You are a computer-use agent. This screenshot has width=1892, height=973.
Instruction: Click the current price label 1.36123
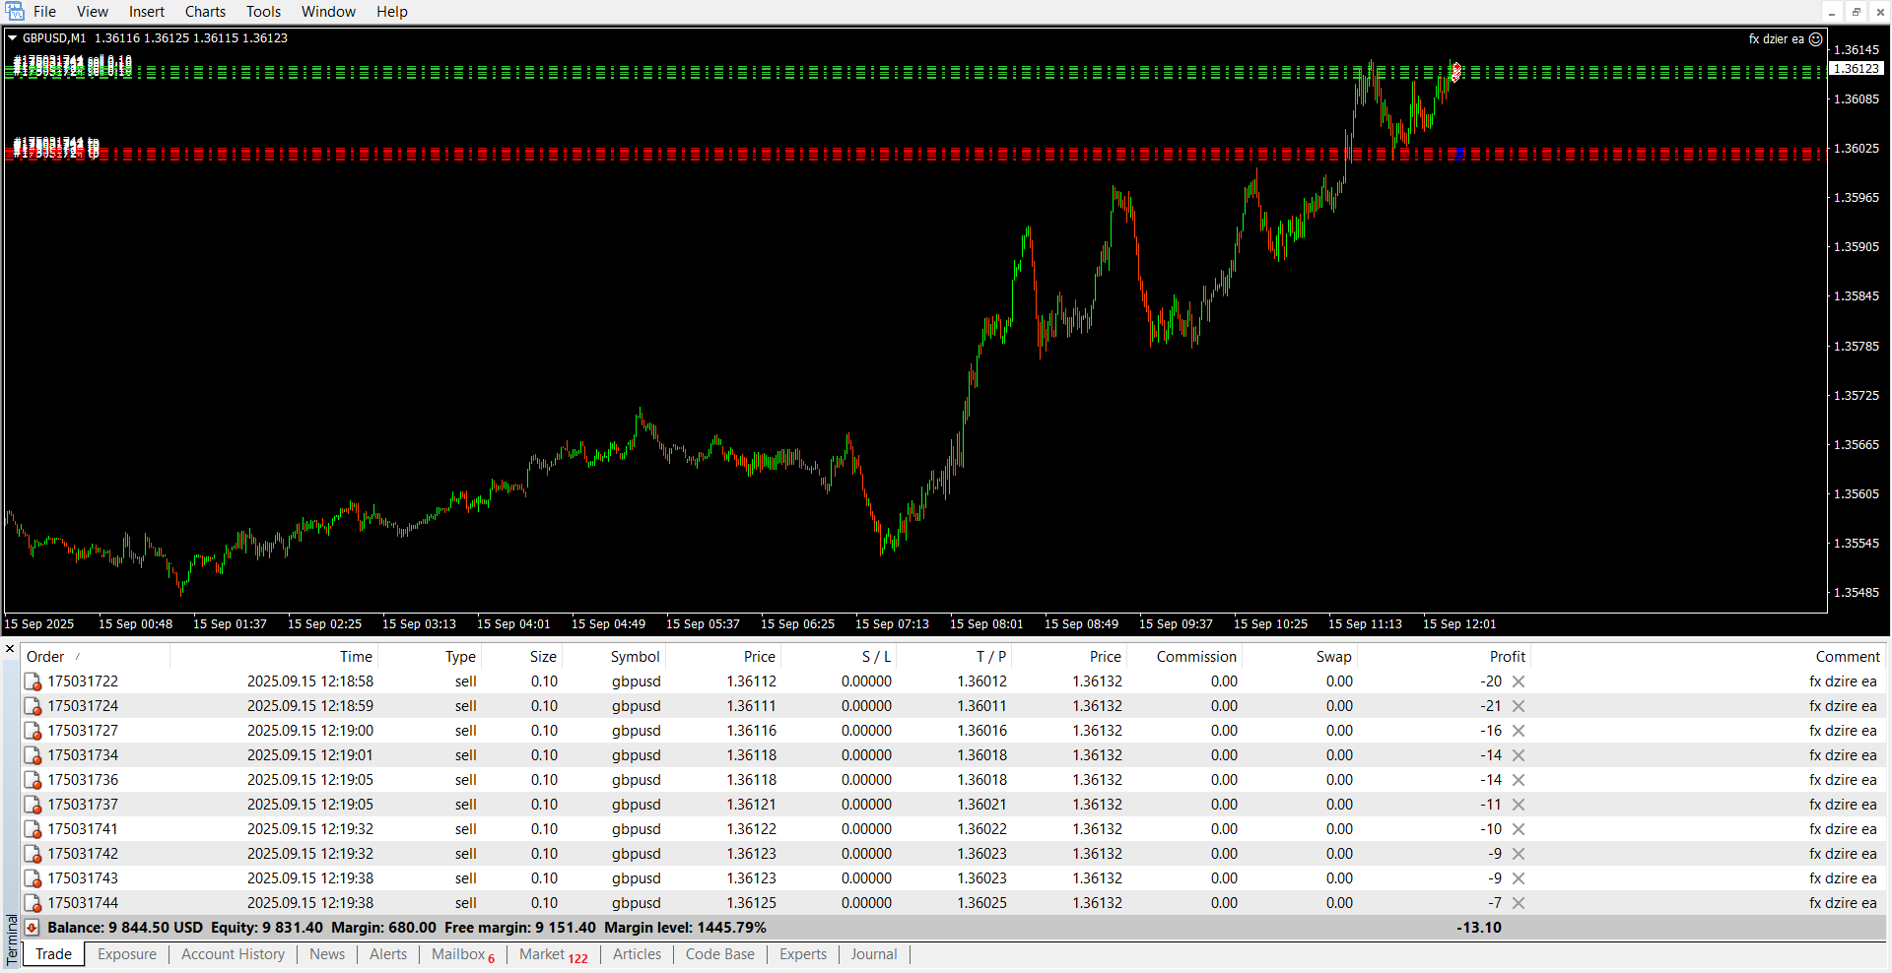pos(1857,69)
